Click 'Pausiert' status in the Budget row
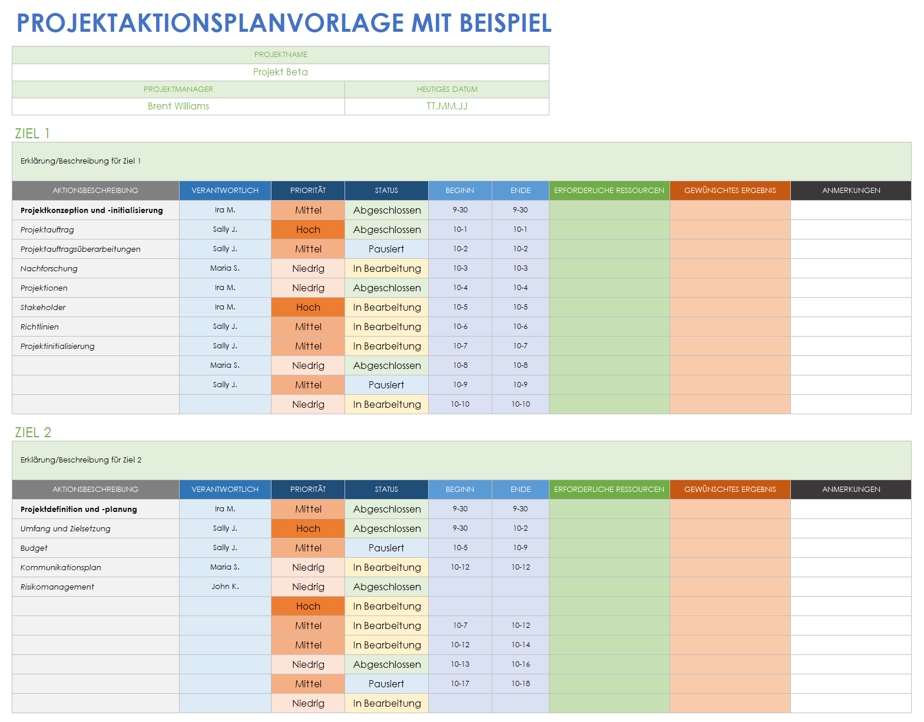The width and height of the screenshot is (924, 722). 386,548
